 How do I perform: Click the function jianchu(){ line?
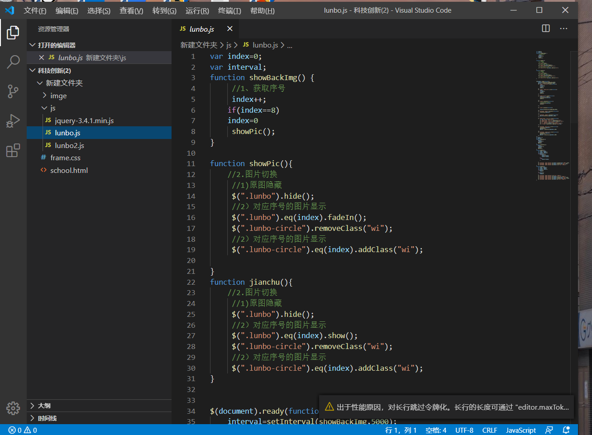click(251, 282)
